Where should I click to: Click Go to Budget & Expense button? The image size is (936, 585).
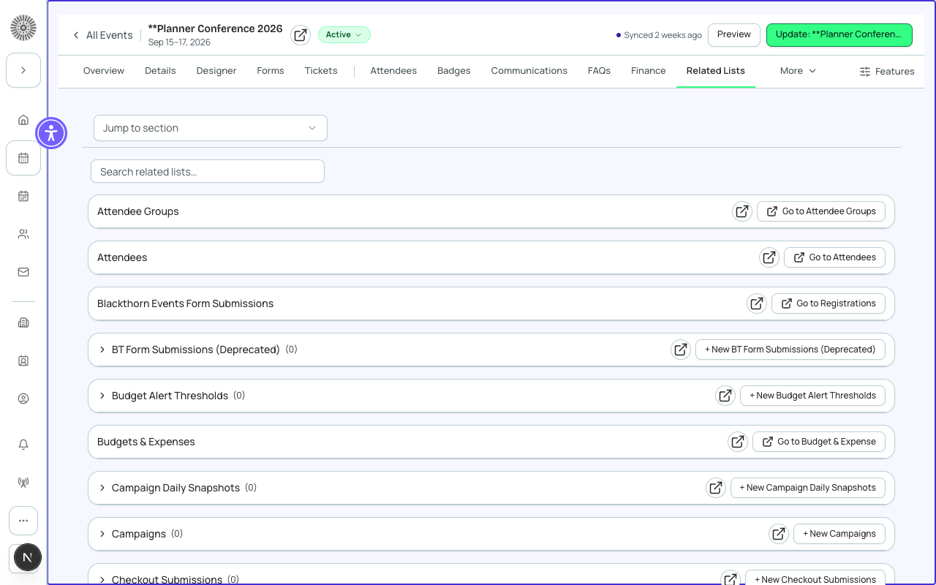point(819,442)
